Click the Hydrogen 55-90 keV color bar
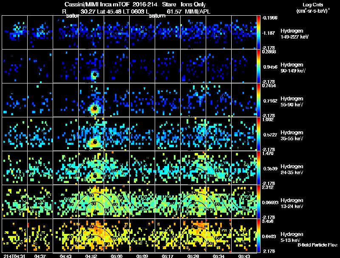The image size is (340, 258). tap(258, 100)
